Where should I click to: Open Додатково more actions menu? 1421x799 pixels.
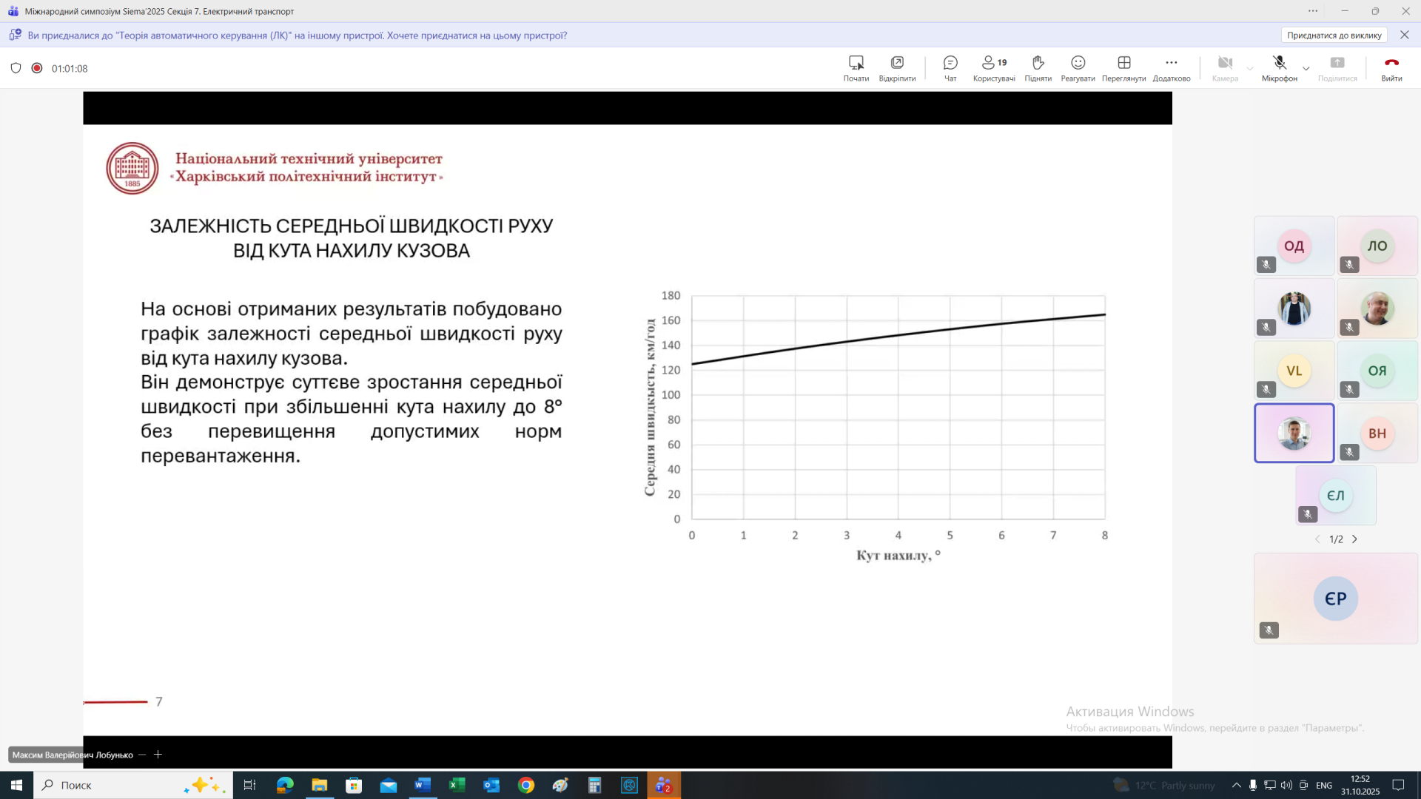coord(1171,67)
